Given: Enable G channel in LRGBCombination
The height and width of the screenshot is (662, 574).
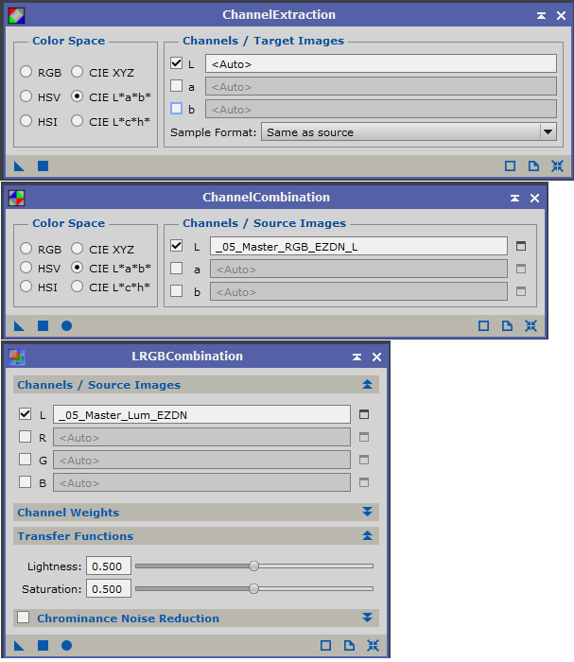Looking at the screenshot, I should point(25,460).
